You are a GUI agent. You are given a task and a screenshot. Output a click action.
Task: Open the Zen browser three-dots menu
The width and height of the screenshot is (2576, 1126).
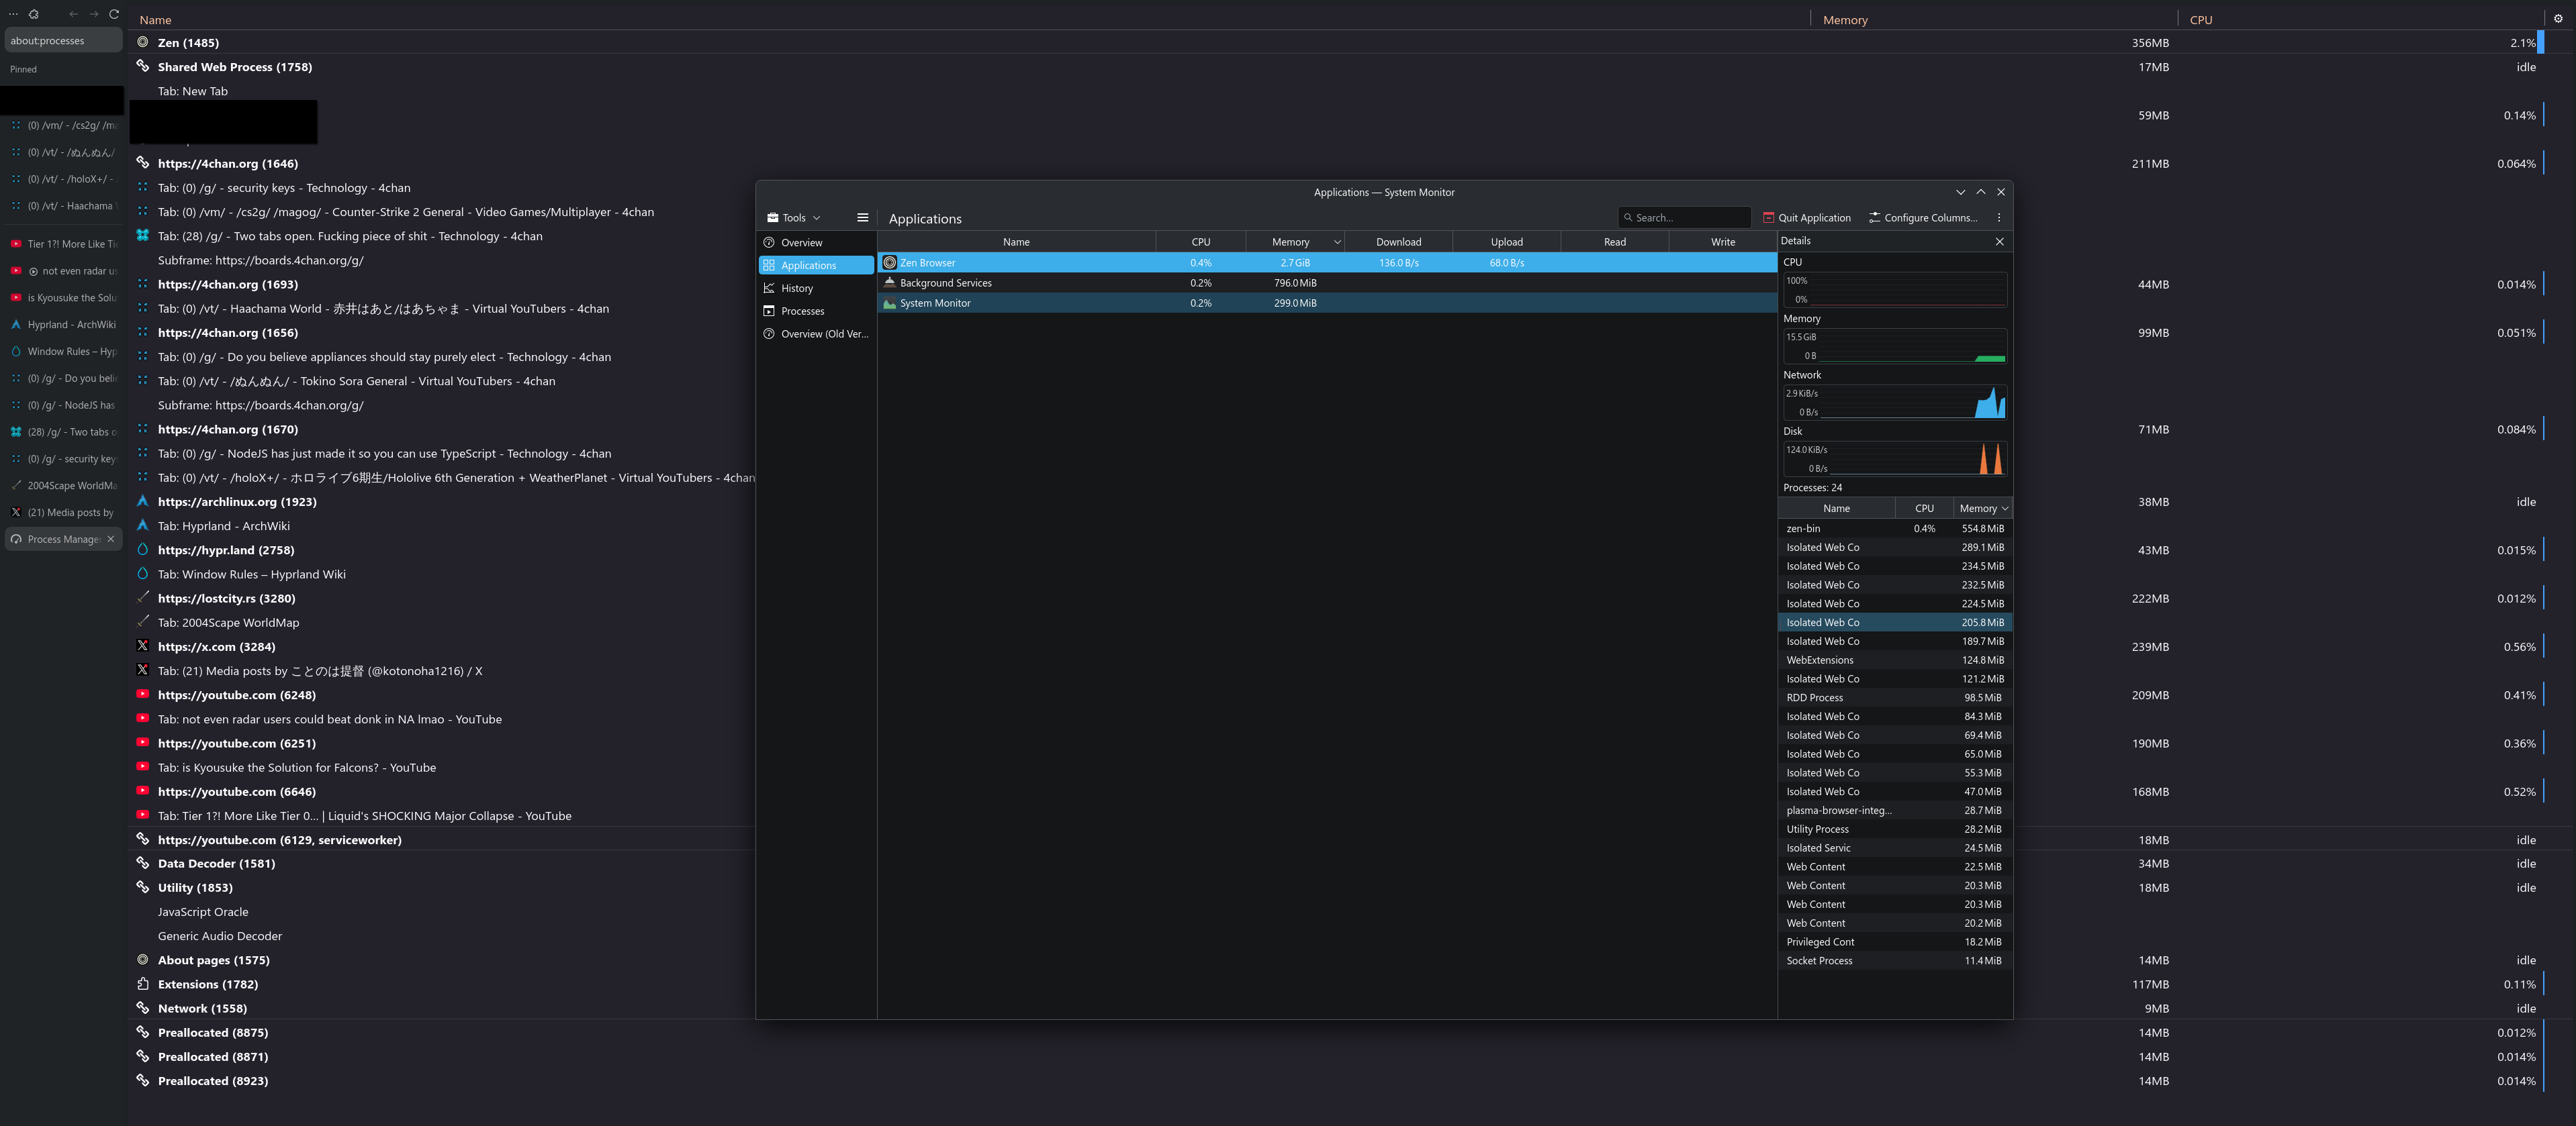pos(13,14)
